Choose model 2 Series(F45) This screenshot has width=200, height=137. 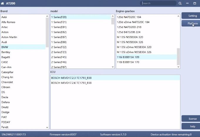pos(81,57)
